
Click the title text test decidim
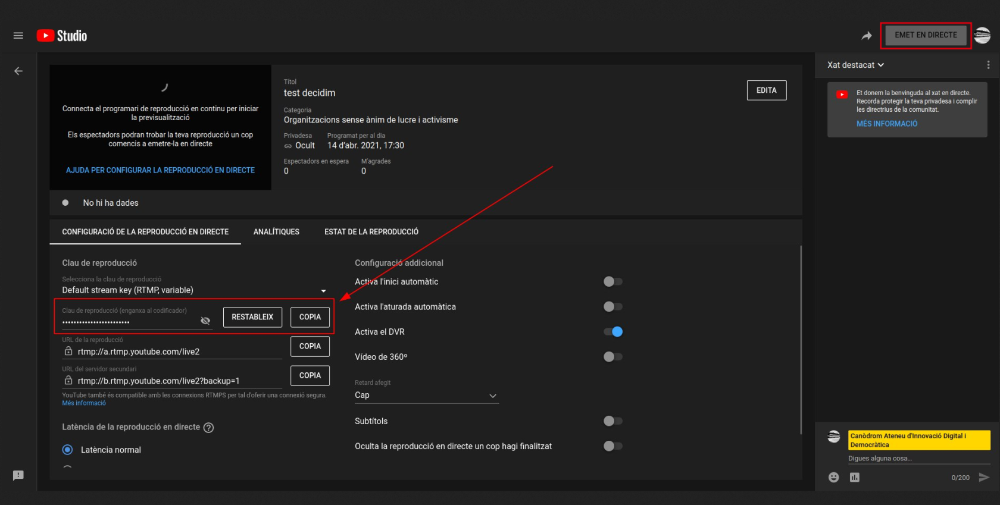click(310, 93)
